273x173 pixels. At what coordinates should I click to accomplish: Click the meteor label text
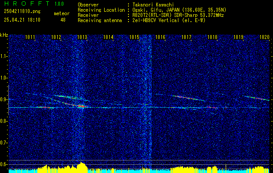click(x=62, y=13)
